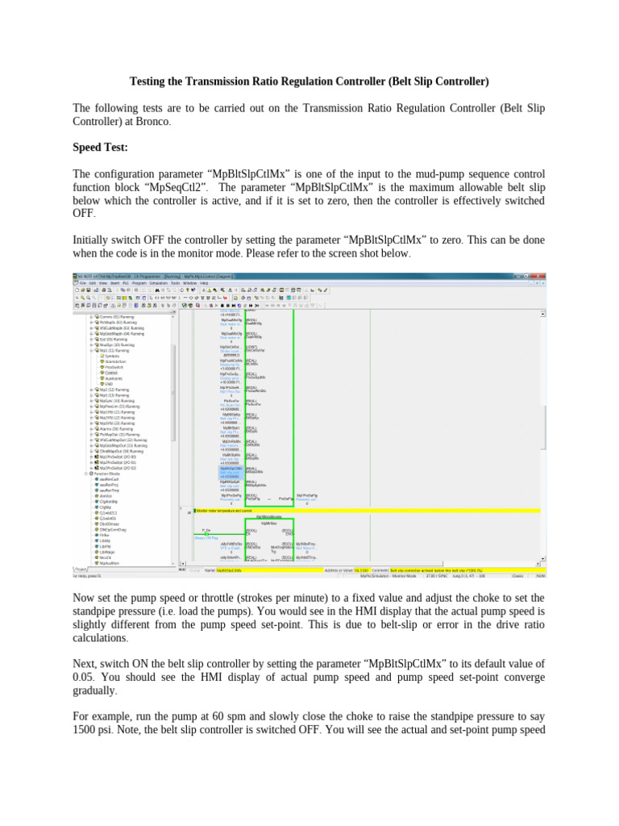Open the Program menu
This screenshot has height=826, width=619.
[139, 283]
